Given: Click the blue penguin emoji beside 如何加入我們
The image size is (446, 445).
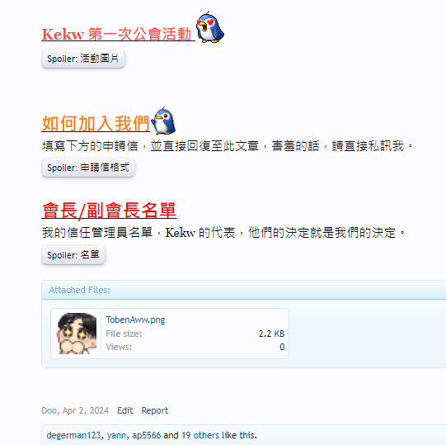Looking at the screenshot, I should pyautogui.click(x=163, y=121).
